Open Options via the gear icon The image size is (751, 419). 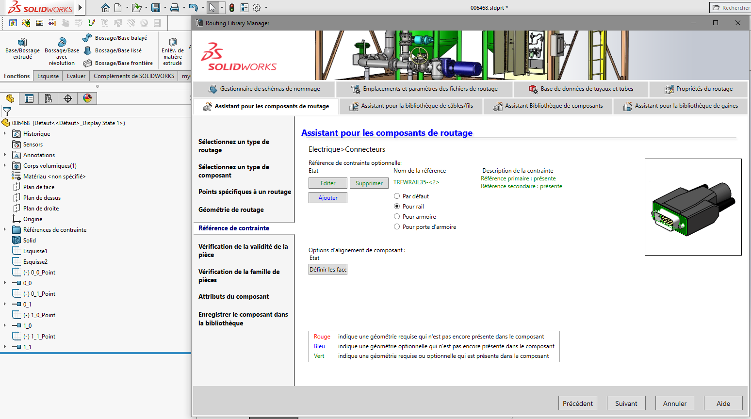tap(257, 8)
